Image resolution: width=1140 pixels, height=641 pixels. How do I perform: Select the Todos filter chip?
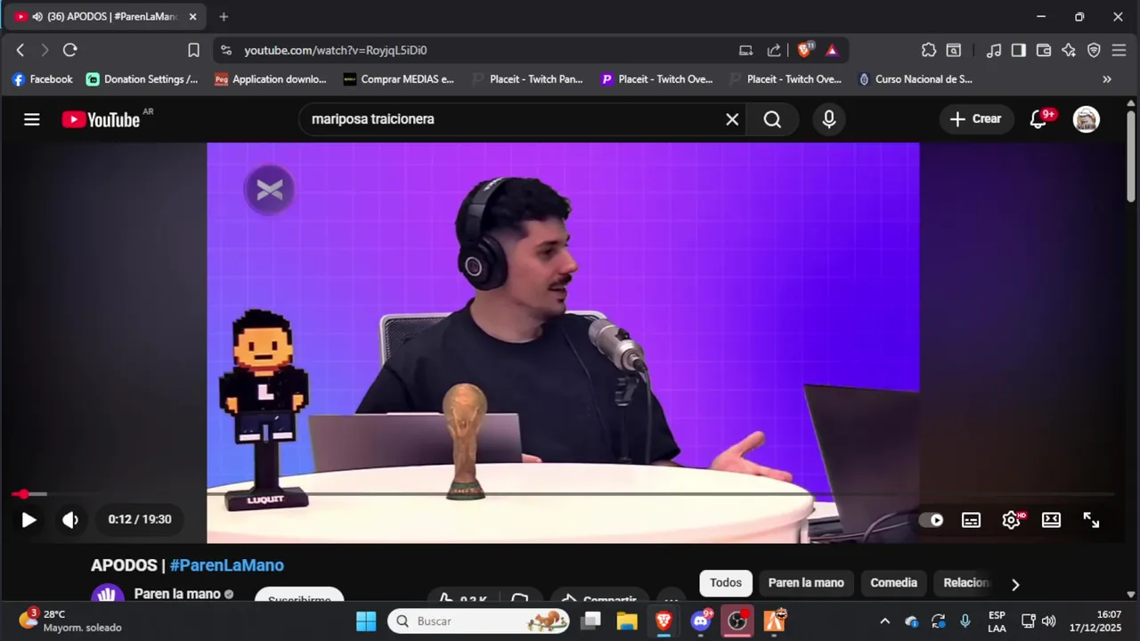726,583
